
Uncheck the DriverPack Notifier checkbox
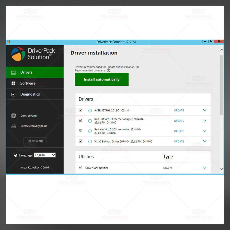[80, 167]
